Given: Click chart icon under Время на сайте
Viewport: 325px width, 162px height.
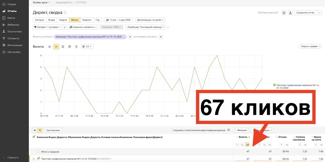Looking at the screenshot, I should (322, 145).
